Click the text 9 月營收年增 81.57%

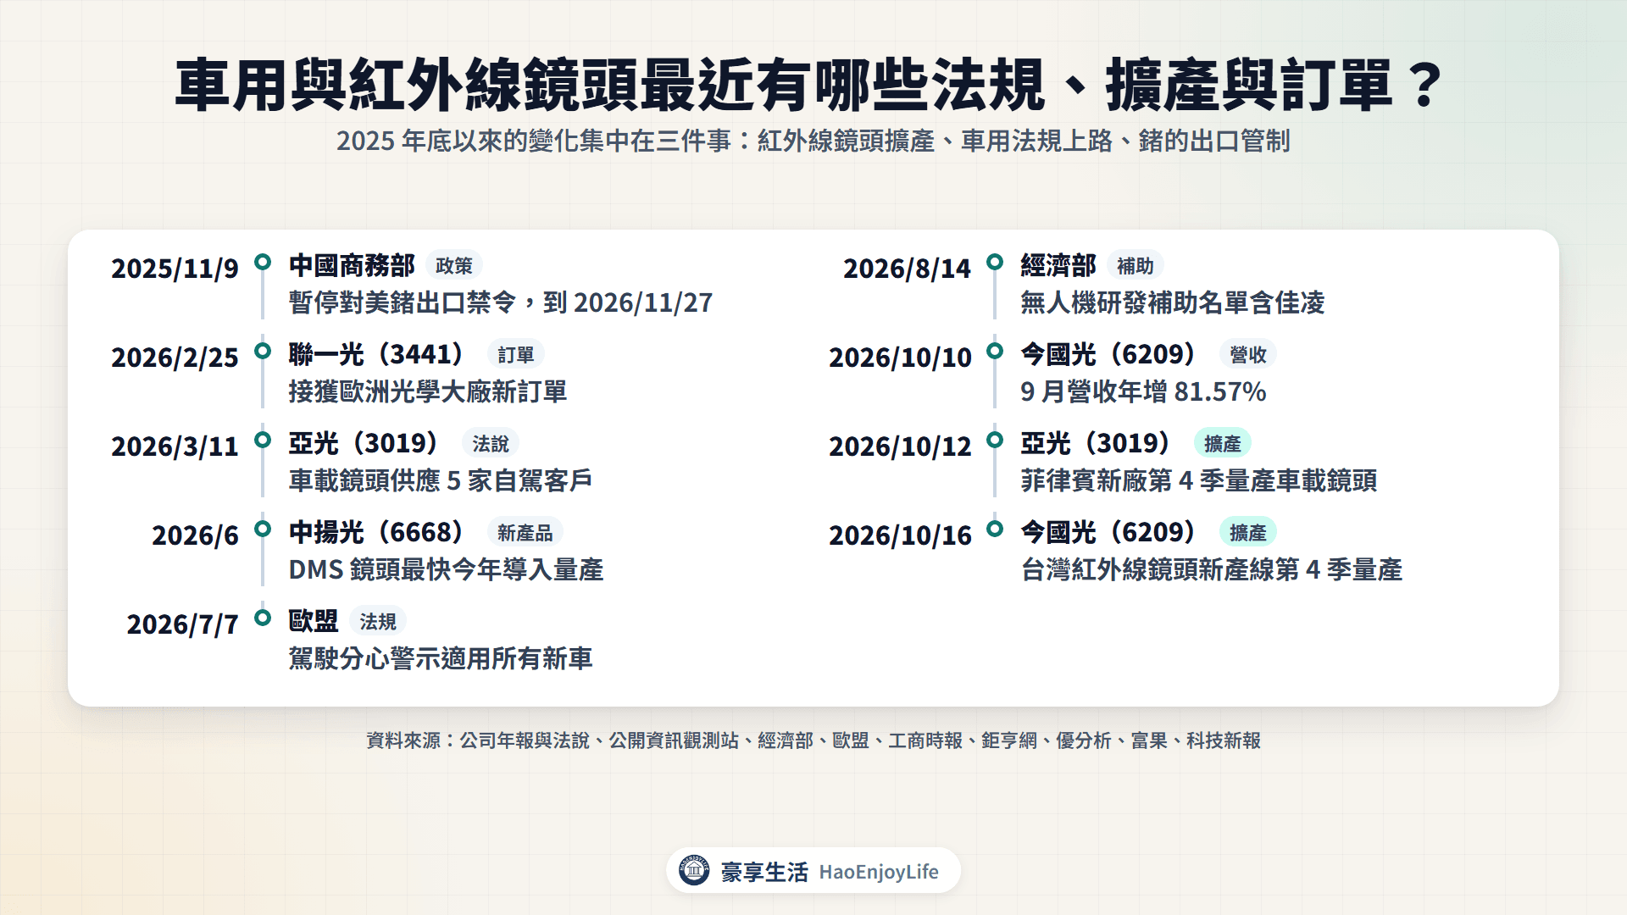click(1144, 391)
